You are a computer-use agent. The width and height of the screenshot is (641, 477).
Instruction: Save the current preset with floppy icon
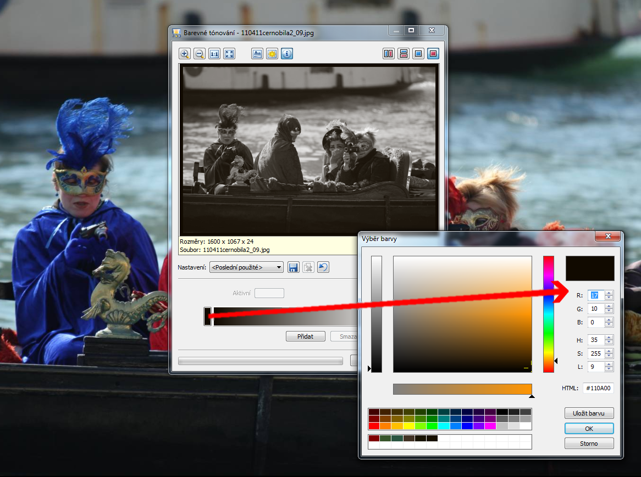click(294, 267)
